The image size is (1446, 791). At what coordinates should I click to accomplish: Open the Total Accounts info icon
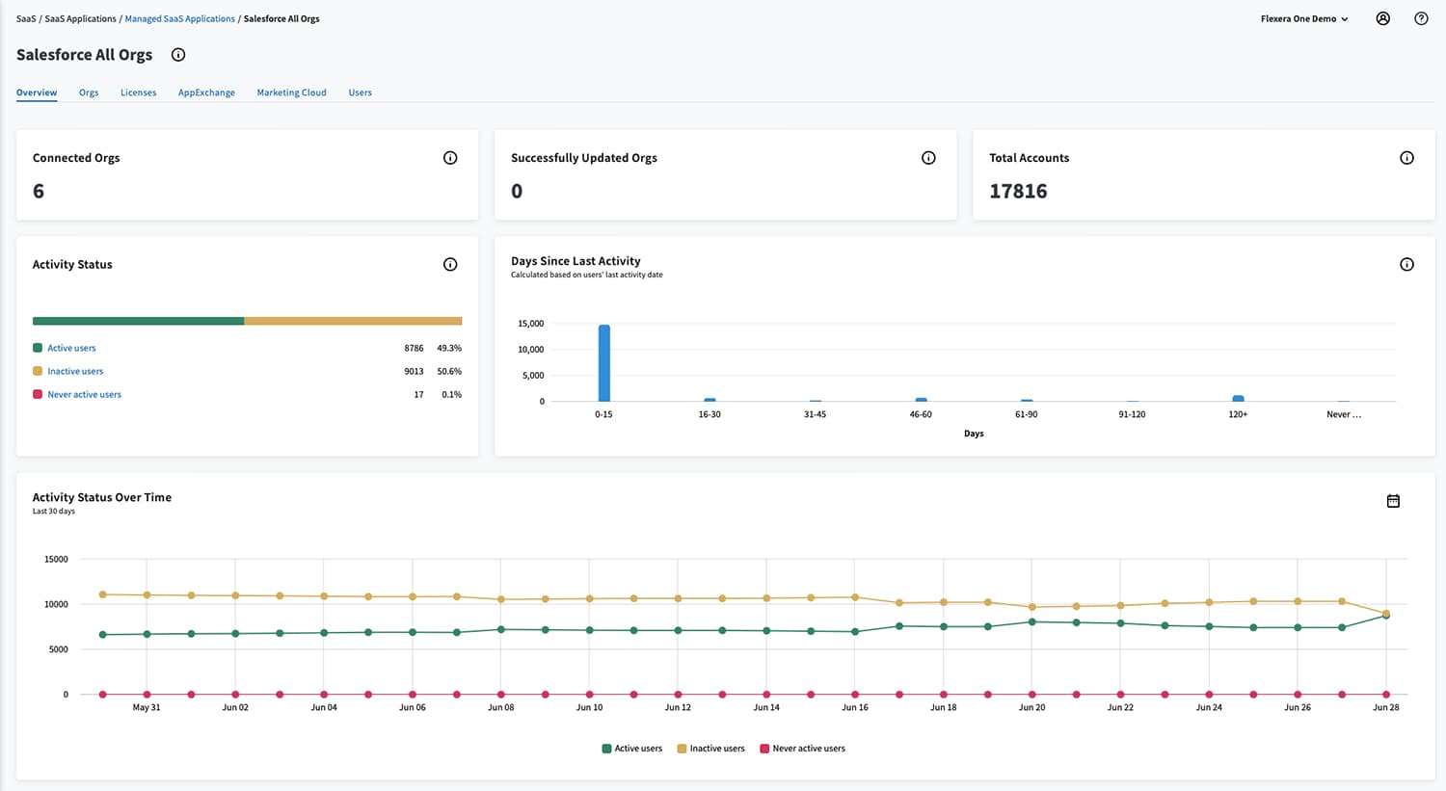click(1406, 157)
